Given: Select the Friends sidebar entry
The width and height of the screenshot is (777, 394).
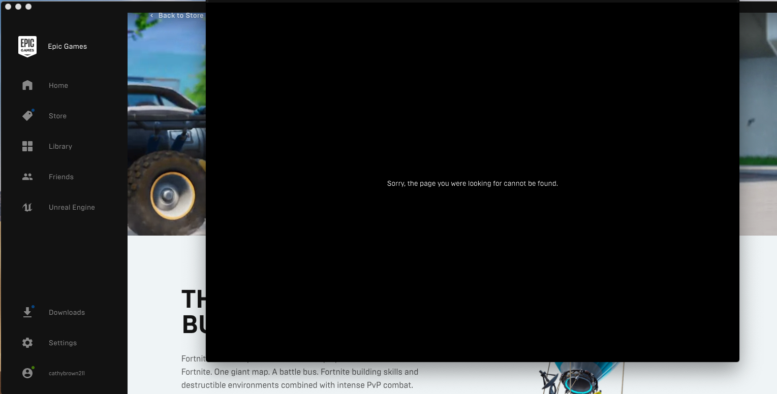Looking at the screenshot, I should pos(61,177).
